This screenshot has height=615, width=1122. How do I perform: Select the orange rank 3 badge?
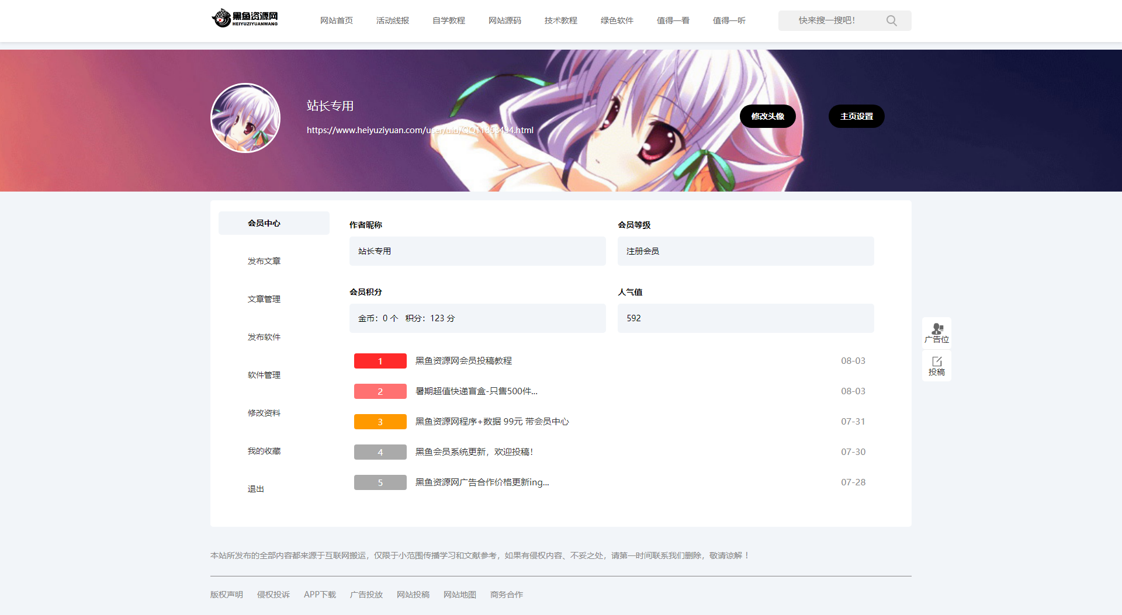pyautogui.click(x=380, y=421)
